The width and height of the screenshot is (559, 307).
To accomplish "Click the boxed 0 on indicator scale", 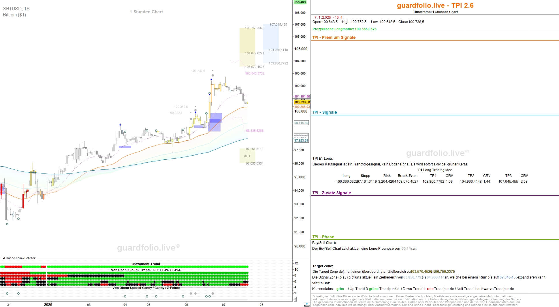I will pyautogui.click(x=295, y=299).
